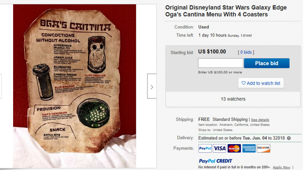Click the PayPal CREDIT logo
The height and width of the screenshot is (170, 303).
215,161
